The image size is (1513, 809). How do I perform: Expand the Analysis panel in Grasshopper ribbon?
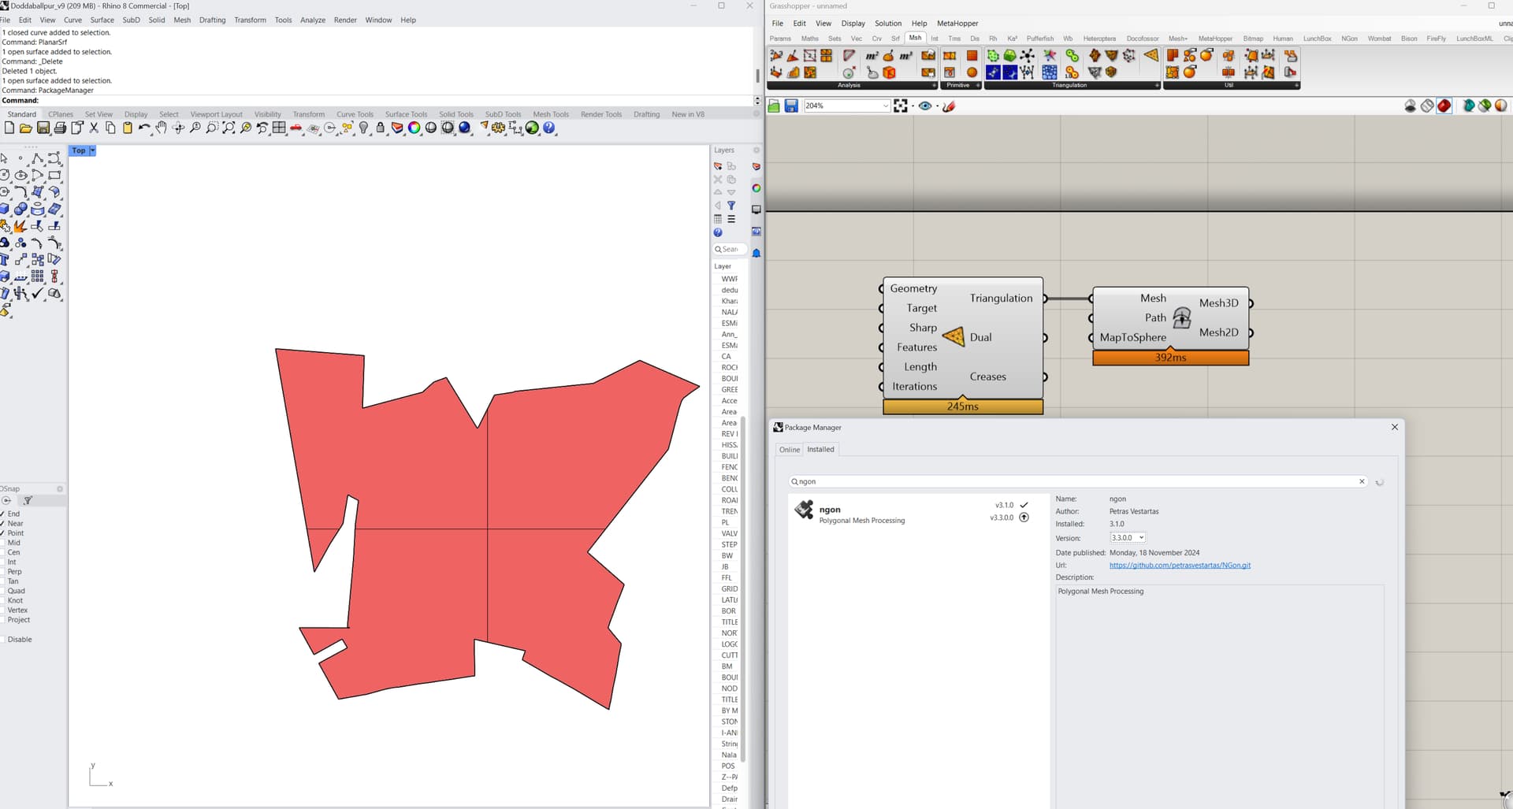pos(935,85)
